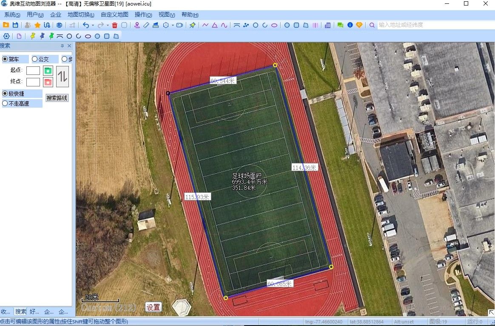Image resolution: width=495 pixels, height=326 pixels.
Task: Open the 自定义地图 menu
Action: pos(114,14)
